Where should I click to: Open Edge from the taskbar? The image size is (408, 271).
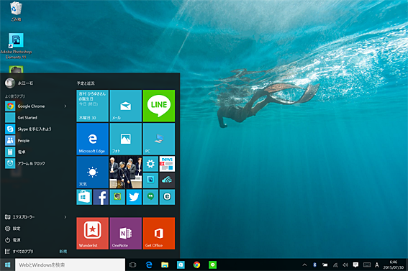point(149,265)
